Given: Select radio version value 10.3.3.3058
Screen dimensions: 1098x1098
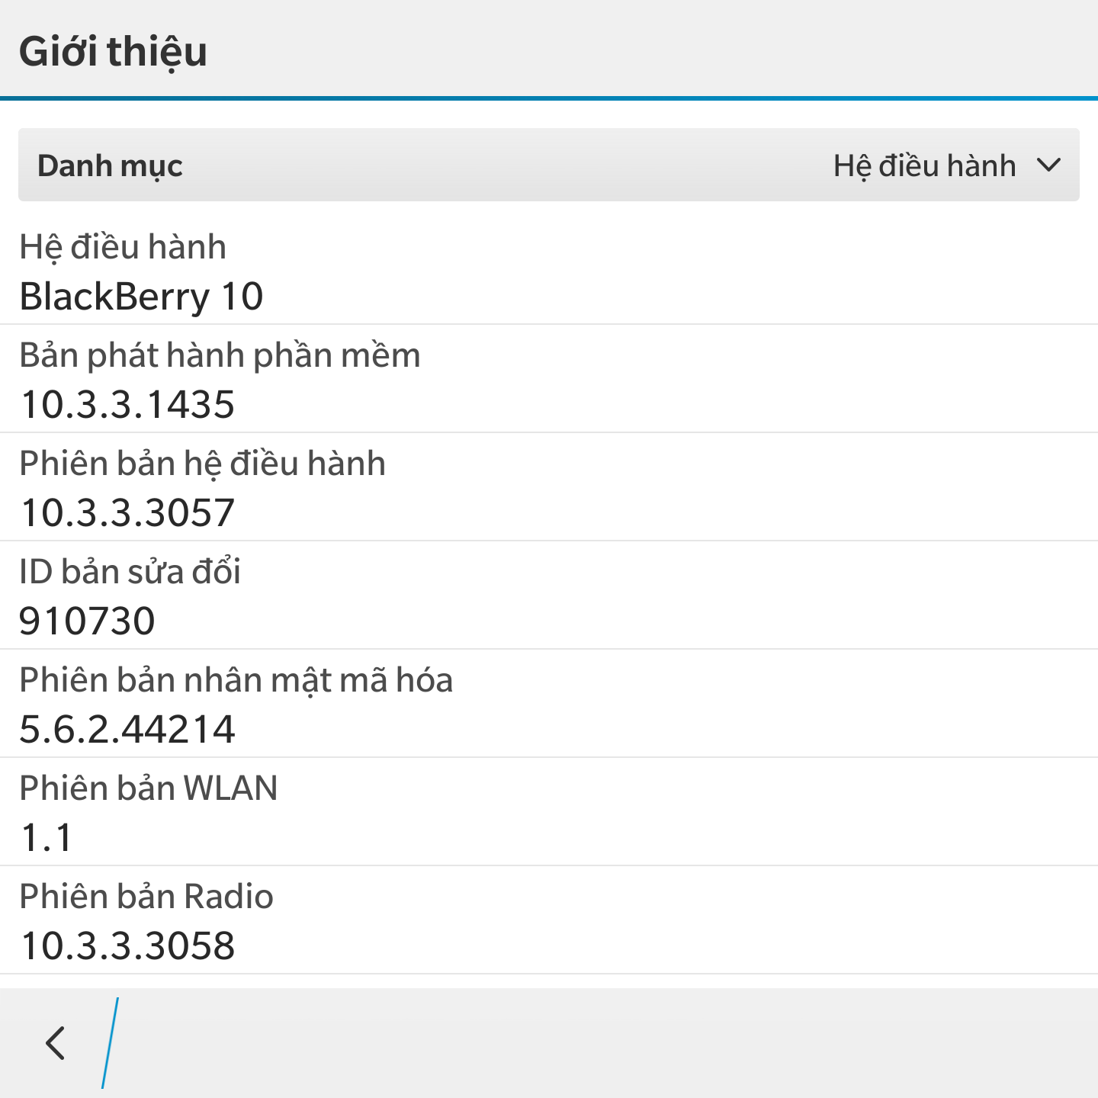Looking at the screenshot, I should [127, 945].
